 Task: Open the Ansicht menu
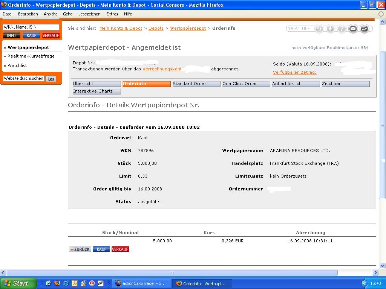pyautogui.click(x=50, y=14)
